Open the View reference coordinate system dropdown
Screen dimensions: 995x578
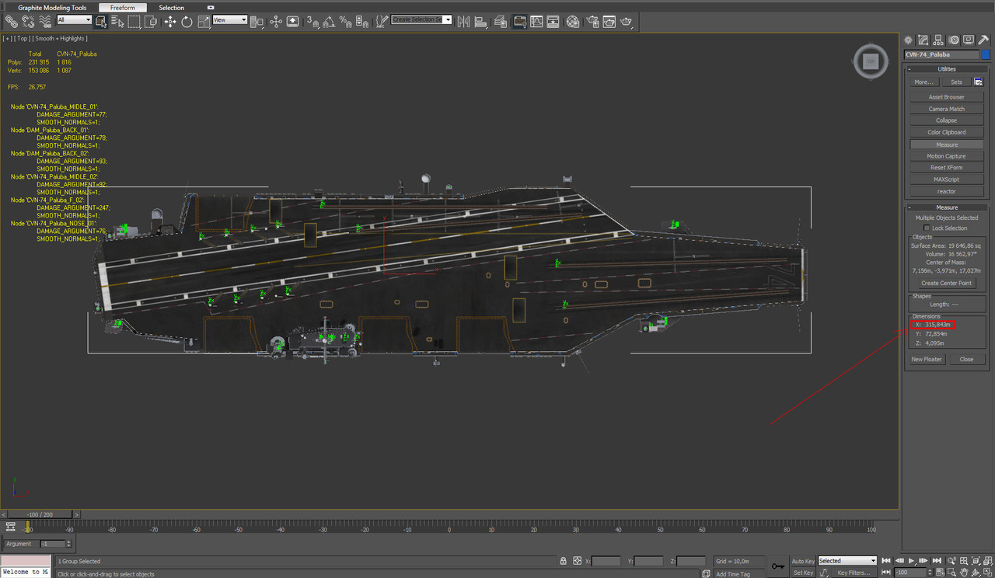click(x=230, y=19)
